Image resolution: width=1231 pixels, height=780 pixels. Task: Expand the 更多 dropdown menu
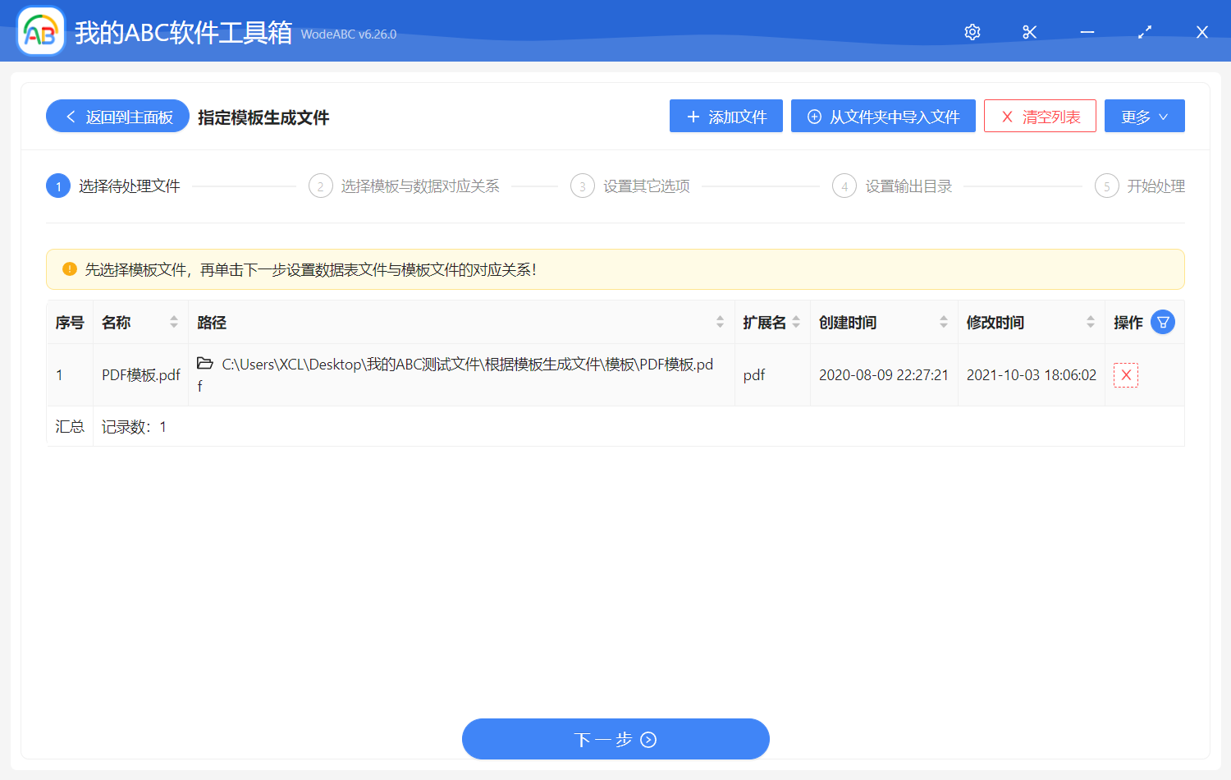tap(1144, 116)
